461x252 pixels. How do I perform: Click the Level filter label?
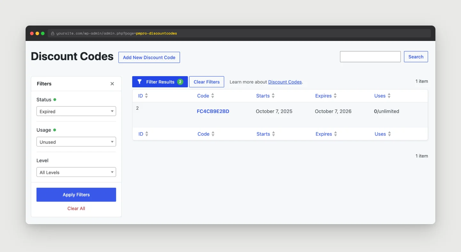point(43,161)
